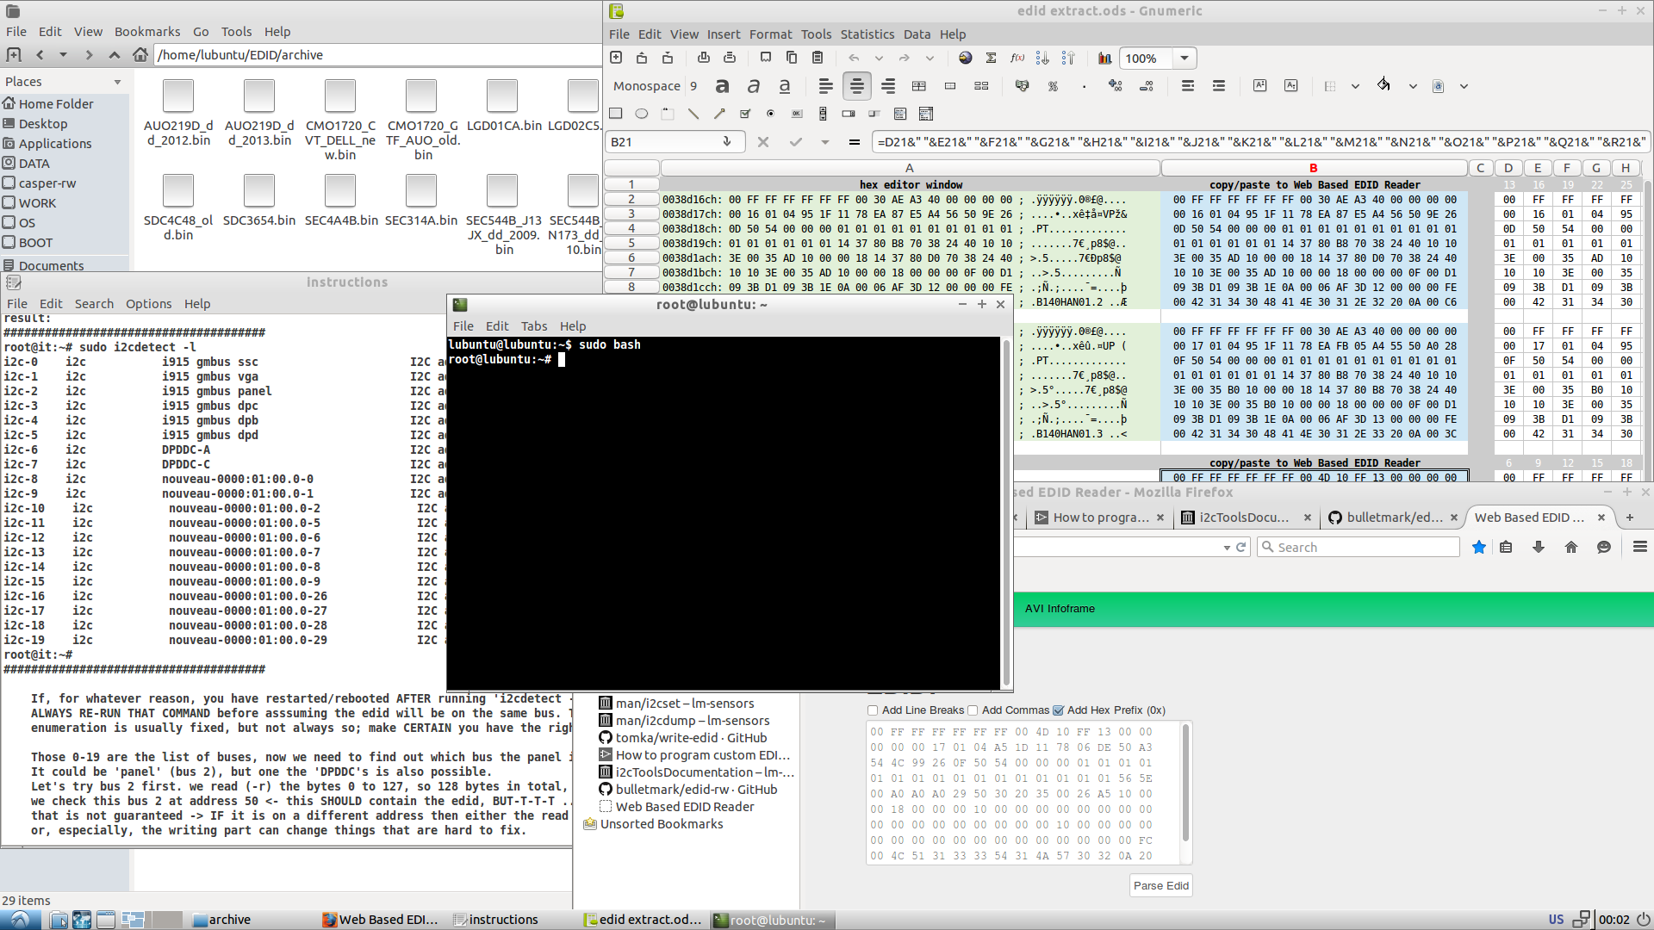This screenshot has width=1654, height=930.
Task: Click Sort Descending in Gnumeric toolbar
Action: 1068,58
